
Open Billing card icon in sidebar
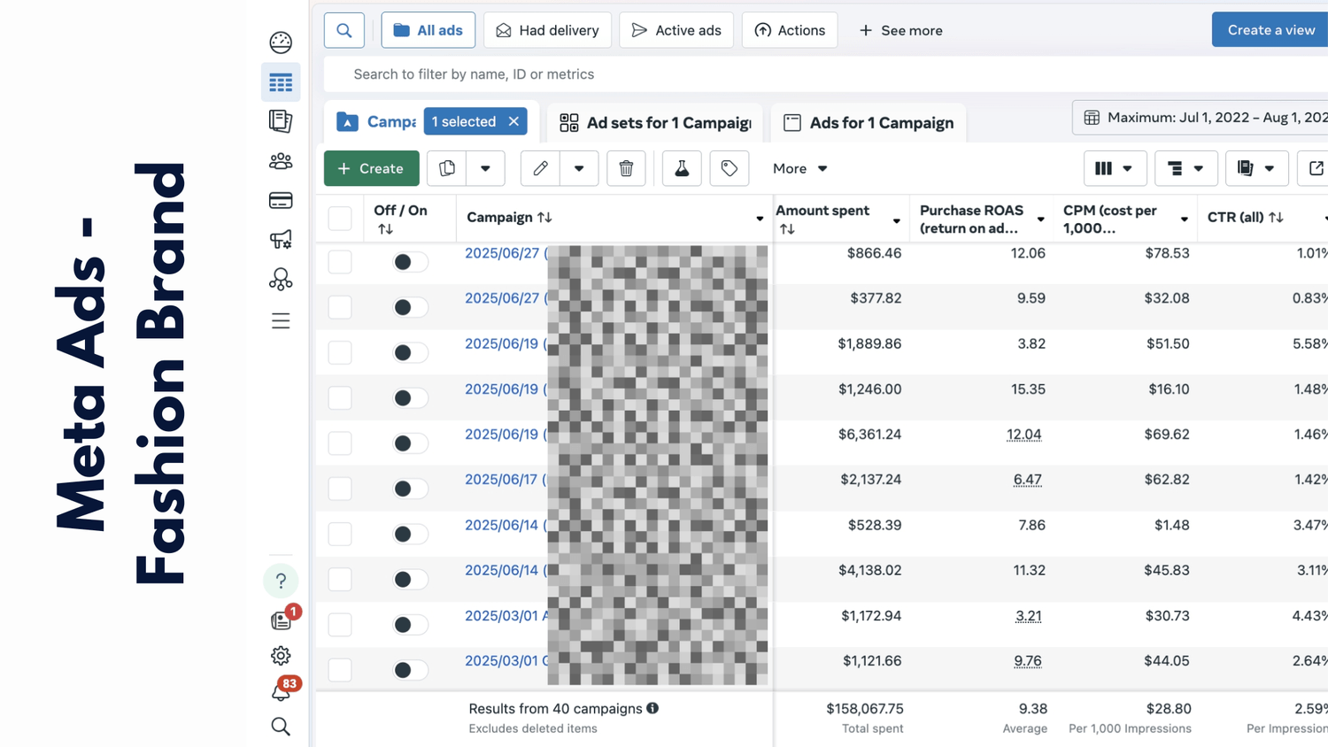[281, 201]
